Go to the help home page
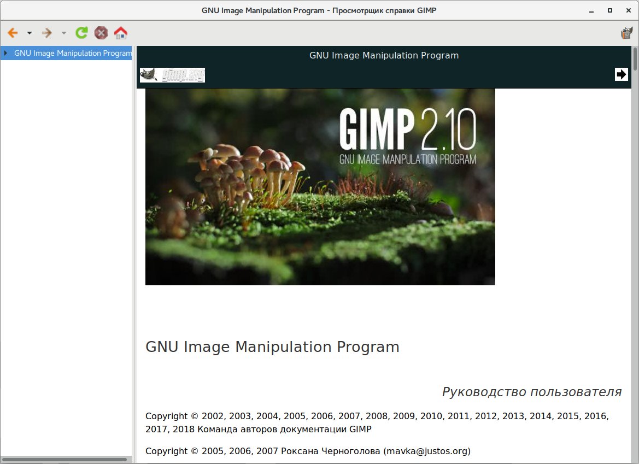This screenshot has width=639, height=464. click(x=121, y=33)
